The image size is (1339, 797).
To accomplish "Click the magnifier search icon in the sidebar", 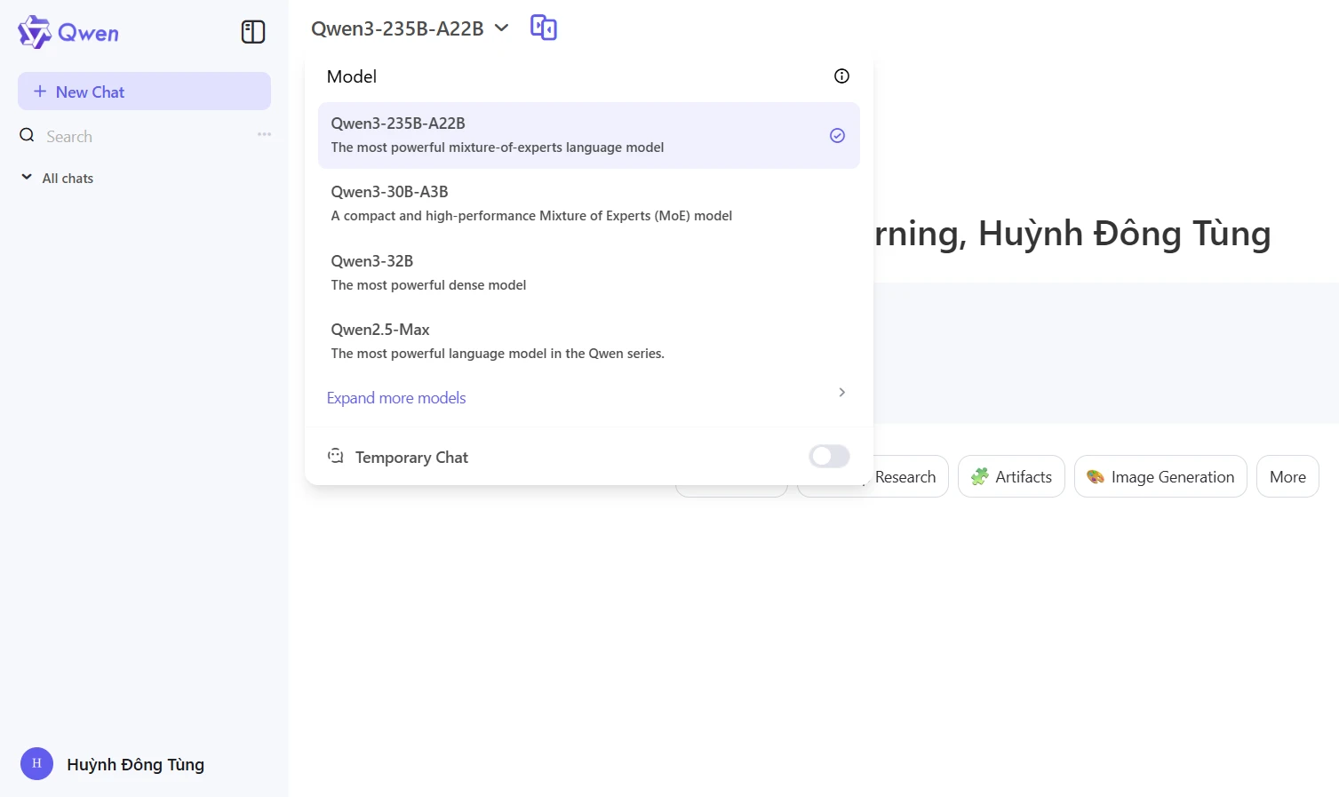I will 28,135.
